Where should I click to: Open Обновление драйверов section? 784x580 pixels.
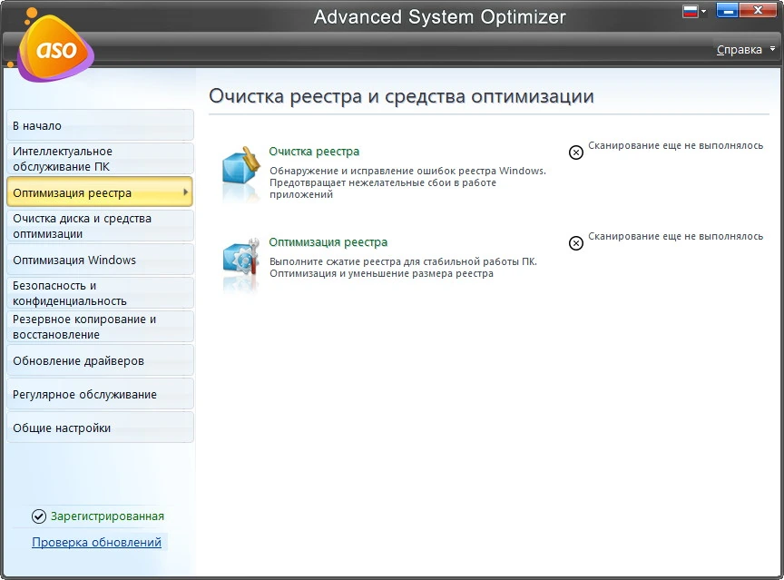pyautogui.click(x=100, y=360)
